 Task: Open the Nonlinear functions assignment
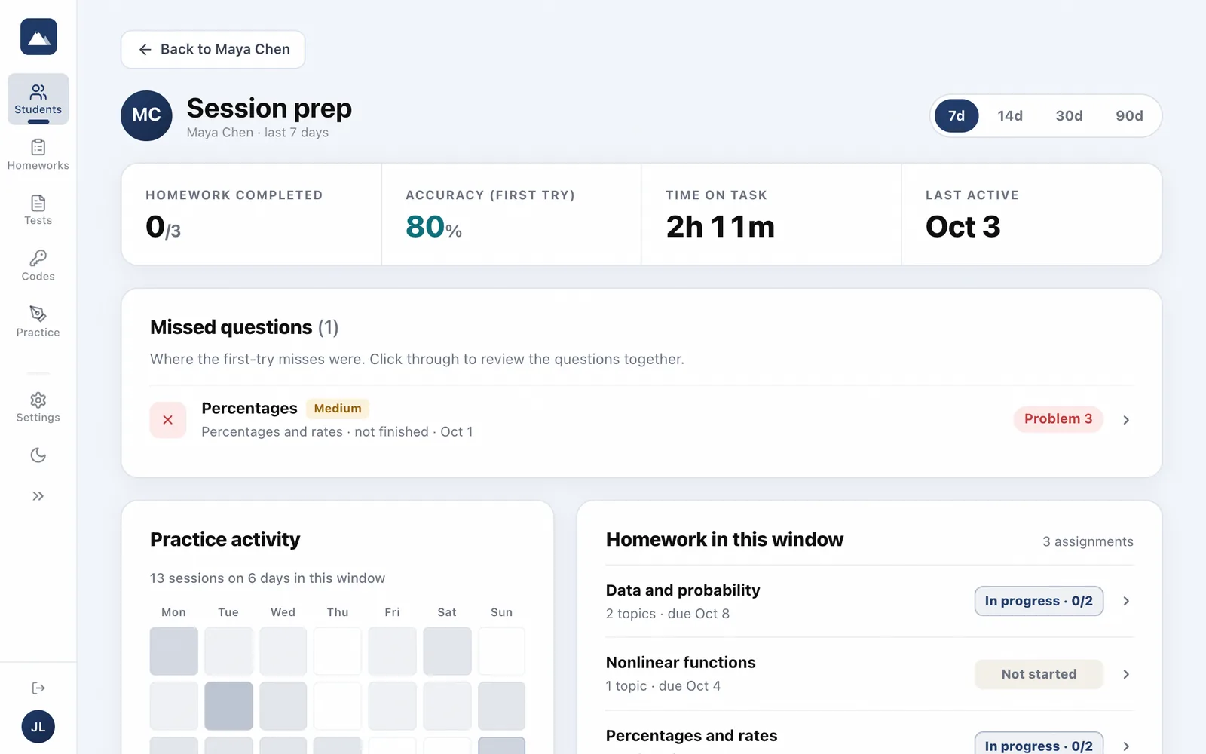point(869,674)
